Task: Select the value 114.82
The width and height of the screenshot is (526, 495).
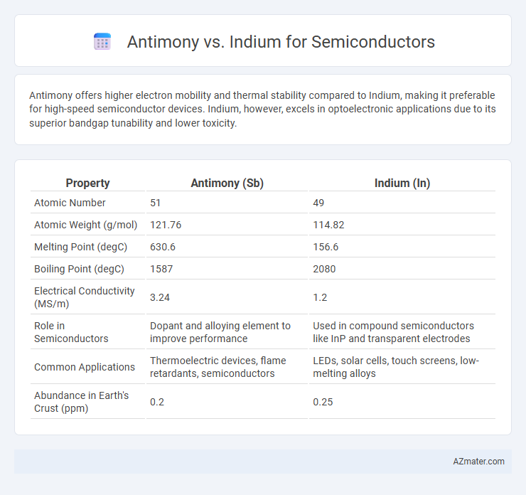Action: point(328,225)
